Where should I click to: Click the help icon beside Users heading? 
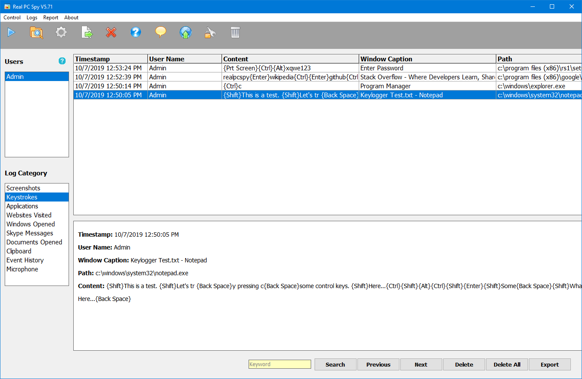pos(62,61)
